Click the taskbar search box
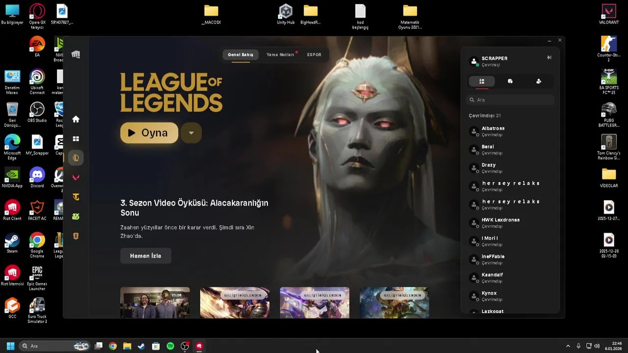 click(55, 346)
